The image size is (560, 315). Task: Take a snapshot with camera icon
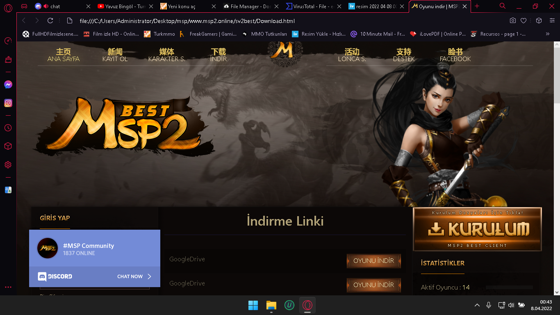(x=513, y=21)
